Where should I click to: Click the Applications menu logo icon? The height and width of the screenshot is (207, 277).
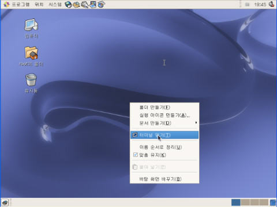point(6,4)
